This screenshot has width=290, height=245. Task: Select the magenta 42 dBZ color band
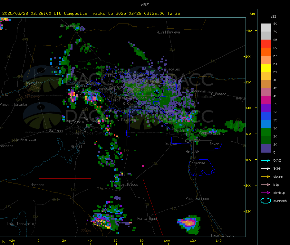pos(266,100)
